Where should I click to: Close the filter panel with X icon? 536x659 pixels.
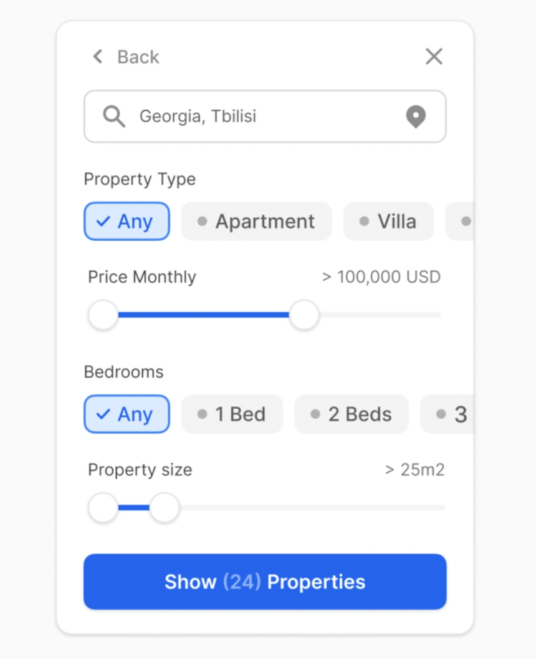(x=434, y=57)
